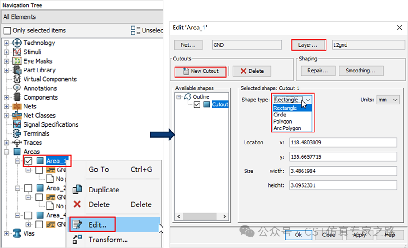Check the GND net checkbox under Area_1

39,170
